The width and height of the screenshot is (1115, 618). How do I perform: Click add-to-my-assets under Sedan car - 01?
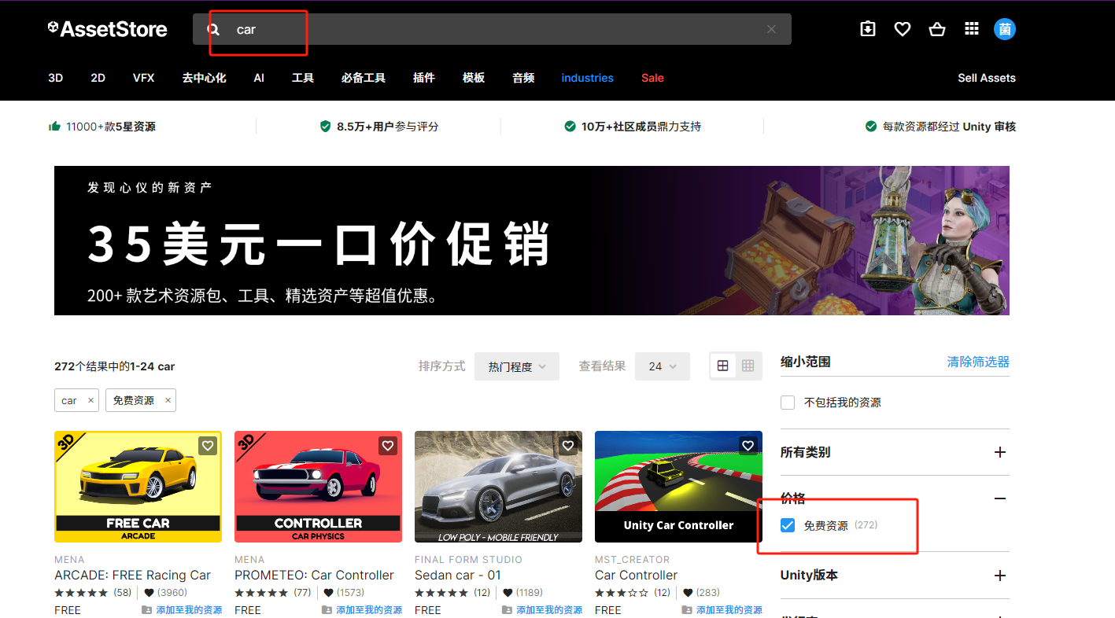tap(542, 610)
